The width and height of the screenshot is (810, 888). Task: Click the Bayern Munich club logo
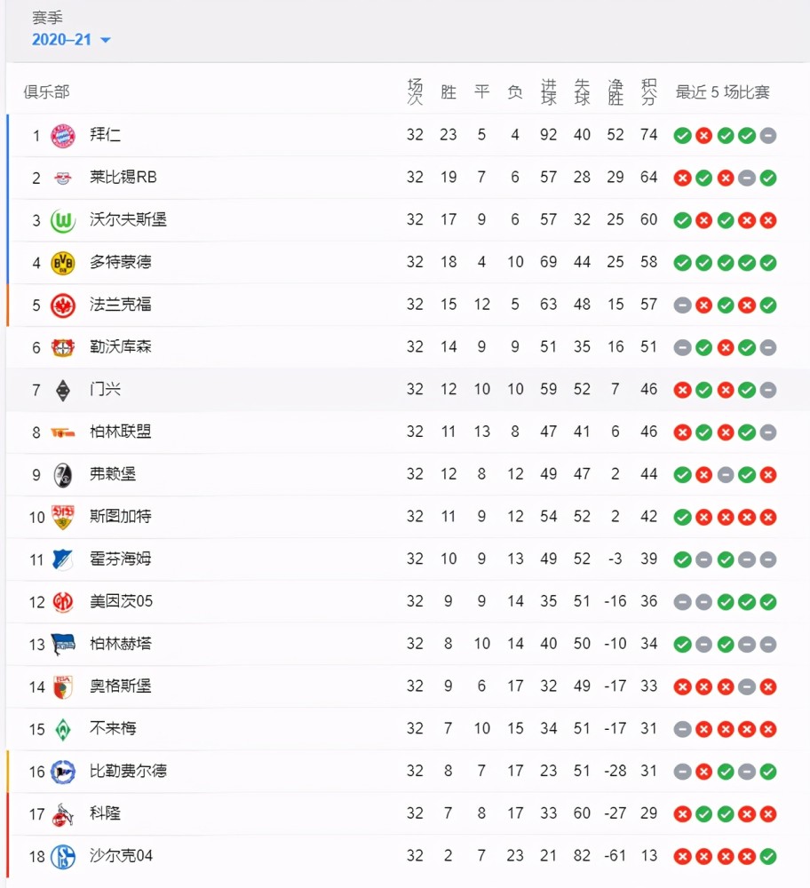(x=63, y=135)
